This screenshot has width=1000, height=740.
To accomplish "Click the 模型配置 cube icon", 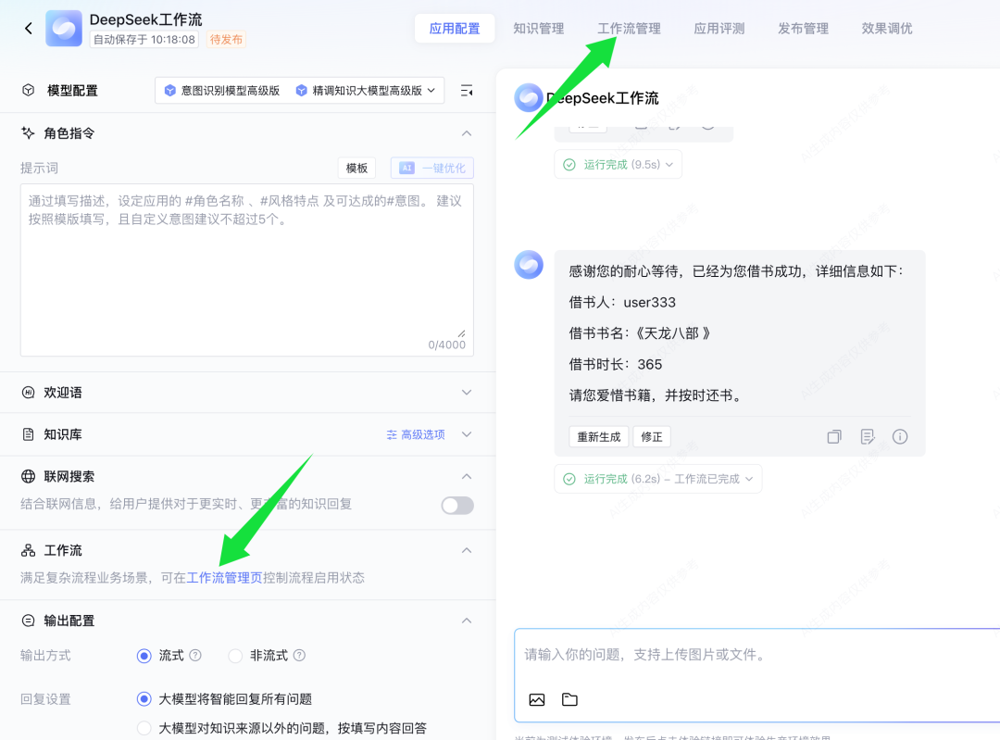I will [x=28, y=90].
